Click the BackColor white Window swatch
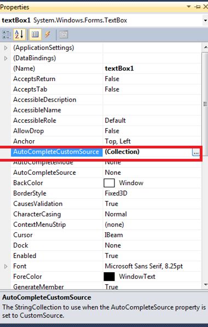The width and height of the screenshot is (208, 327). pos(109,183)
